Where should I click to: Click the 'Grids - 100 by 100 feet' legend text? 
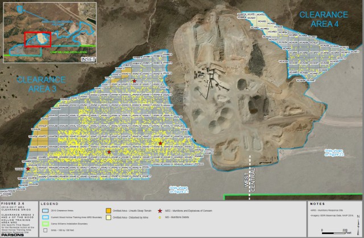(x=61, y=231)
